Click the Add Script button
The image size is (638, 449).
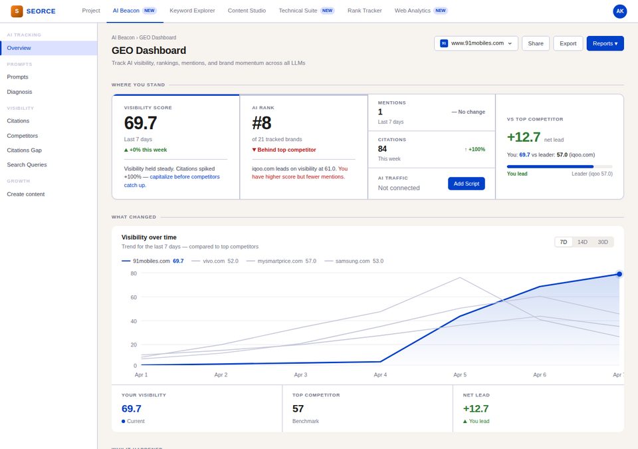click(x=467, y=184)
